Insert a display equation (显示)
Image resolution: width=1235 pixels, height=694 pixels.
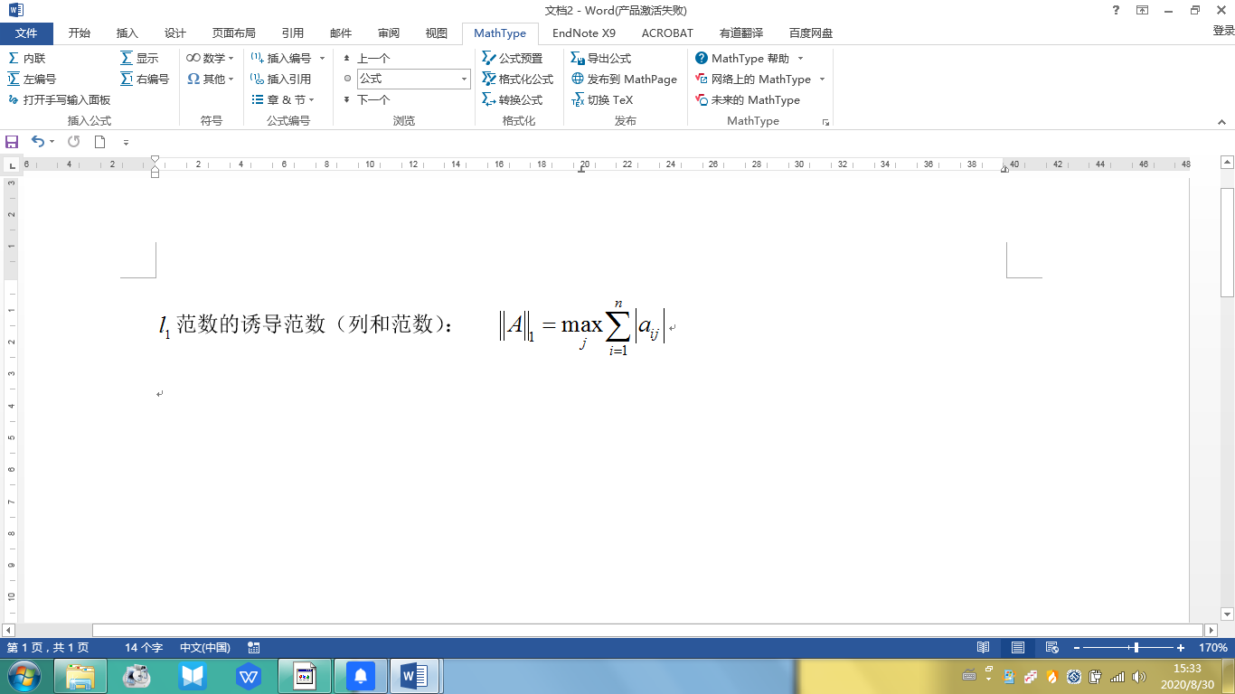click(x=139, y=58)
